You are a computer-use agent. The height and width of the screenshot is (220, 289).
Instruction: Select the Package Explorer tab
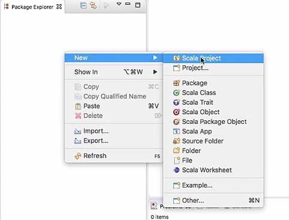coord(32,7)
